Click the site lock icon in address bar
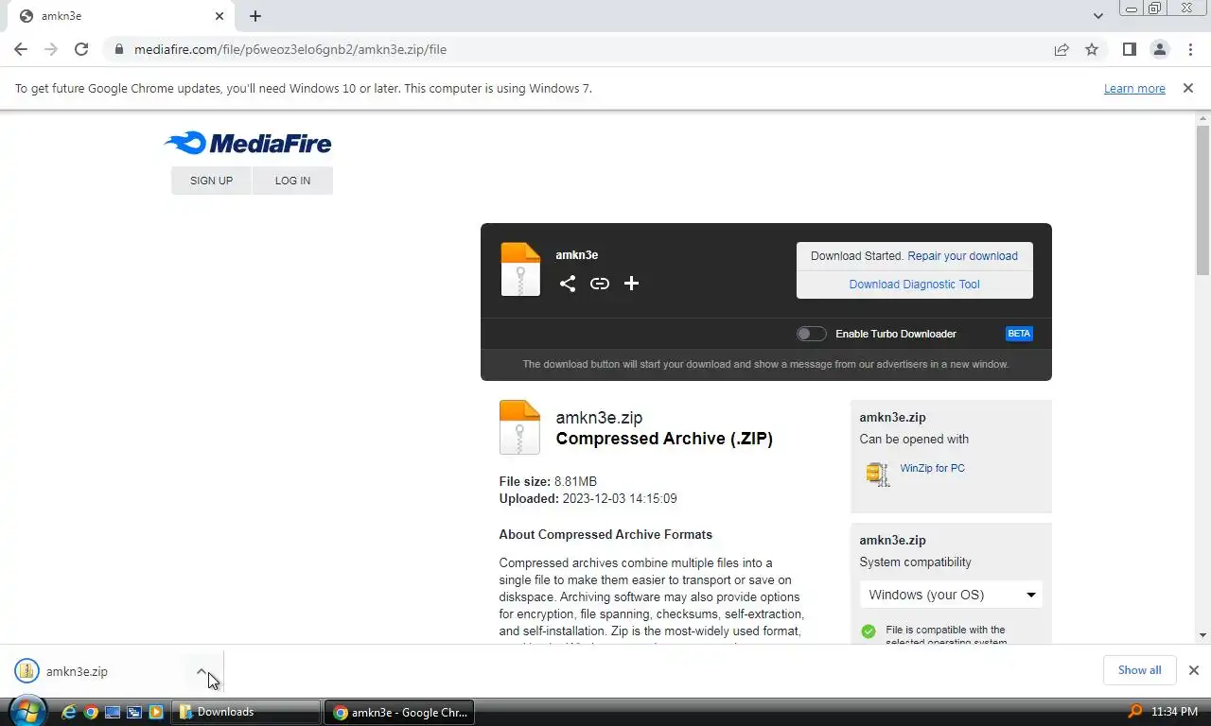The width and height of the screenshot is (1211, 726). pyautogui.click(x=118, y=49)
